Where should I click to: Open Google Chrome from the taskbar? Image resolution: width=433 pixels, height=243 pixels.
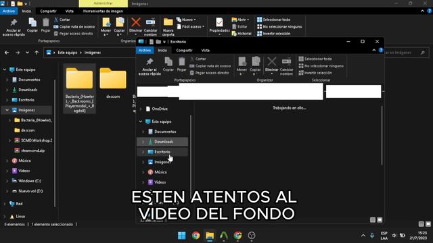coord(196,236)
